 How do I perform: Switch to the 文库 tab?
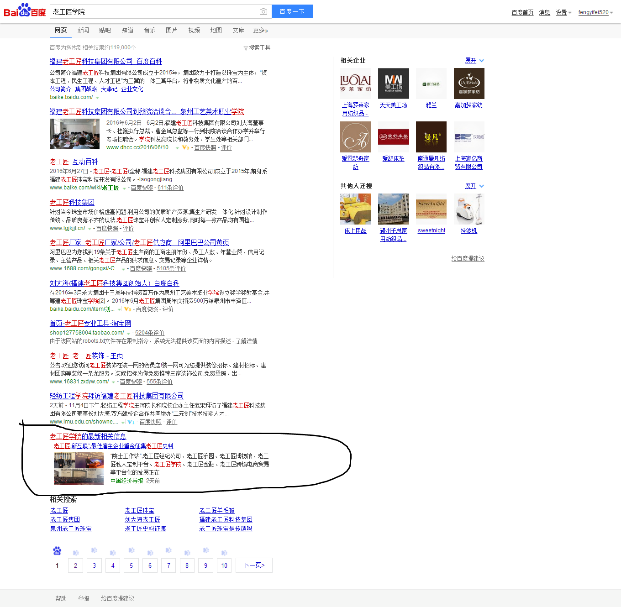pos(238,30)
